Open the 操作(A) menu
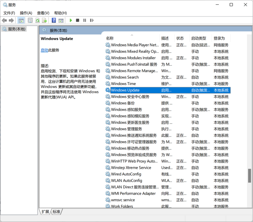This screenshot has width=253, height=222. tap(26, 13)
